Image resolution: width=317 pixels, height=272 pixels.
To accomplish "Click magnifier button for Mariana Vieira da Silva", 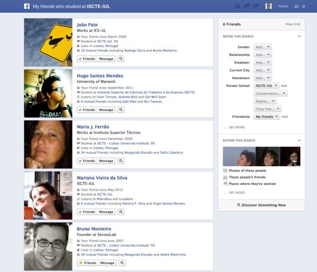I will coord(121,212).
